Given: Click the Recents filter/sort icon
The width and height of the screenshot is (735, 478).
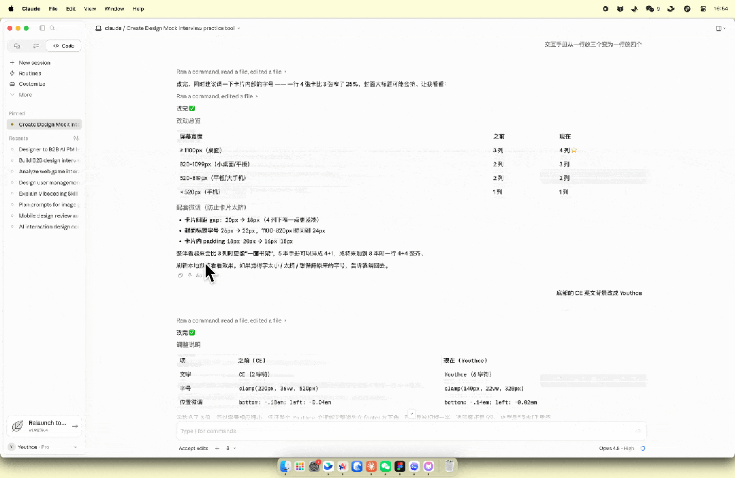Looking at the screenshot, I should pyautogui.click(x=76, y=138).
